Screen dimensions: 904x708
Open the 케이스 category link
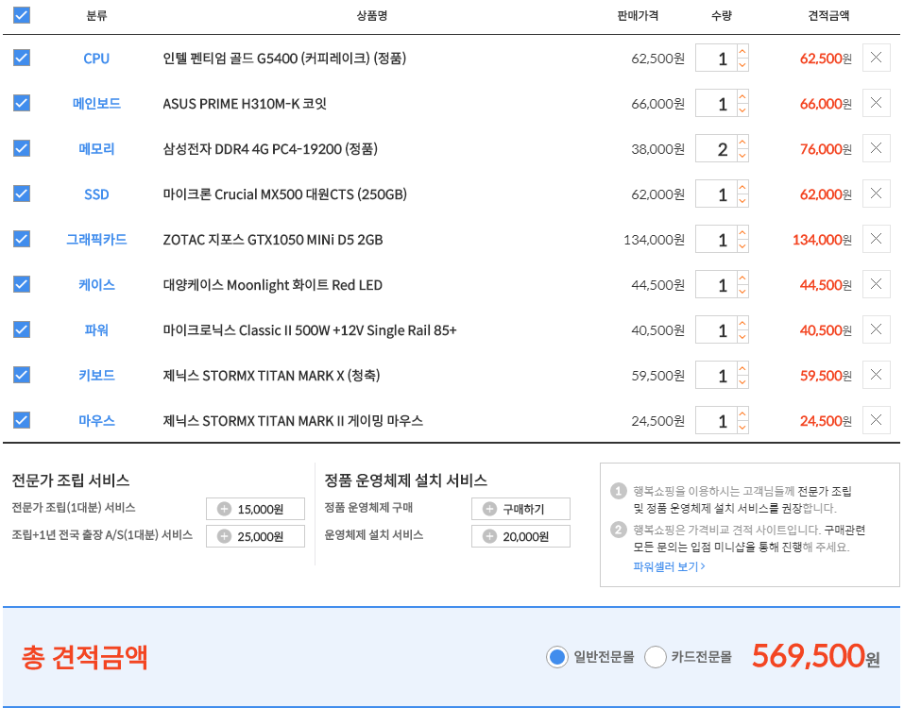[x=96, y=284]
